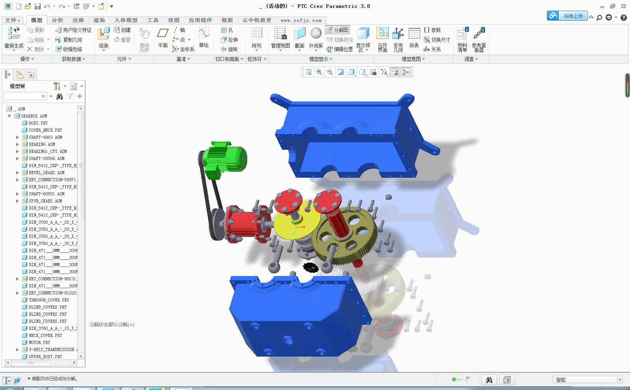630x390 pixels.
Task: Expand the V-BELT_TRANSMISSION node
Action: click(x=17, y=350)
